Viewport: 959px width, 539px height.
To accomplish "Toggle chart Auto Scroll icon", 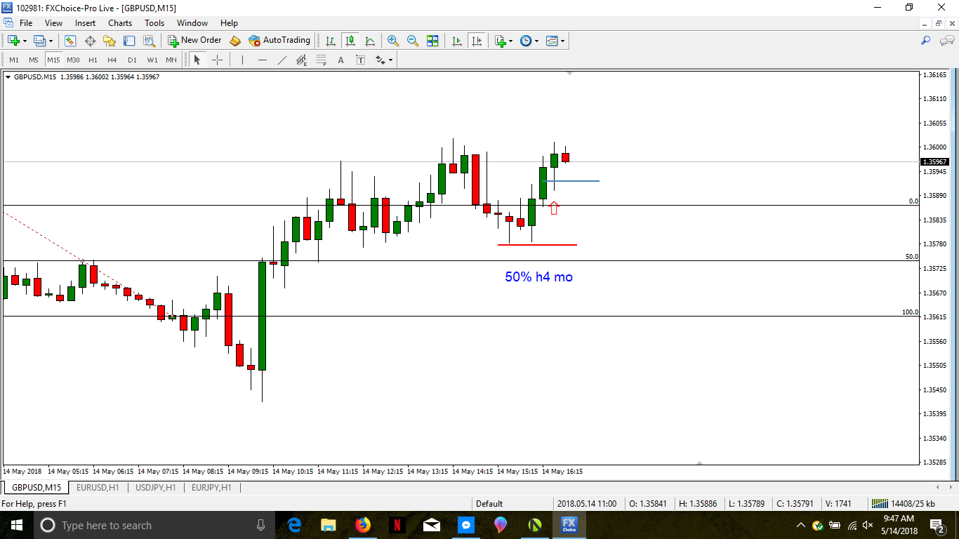I will tap(457, 41).
